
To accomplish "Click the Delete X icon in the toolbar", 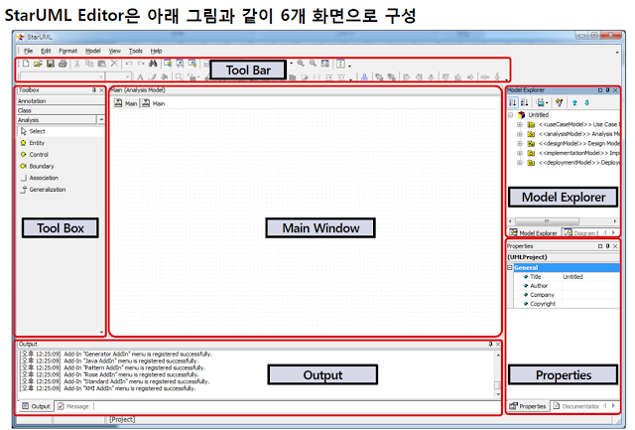I will coord(114,64).
